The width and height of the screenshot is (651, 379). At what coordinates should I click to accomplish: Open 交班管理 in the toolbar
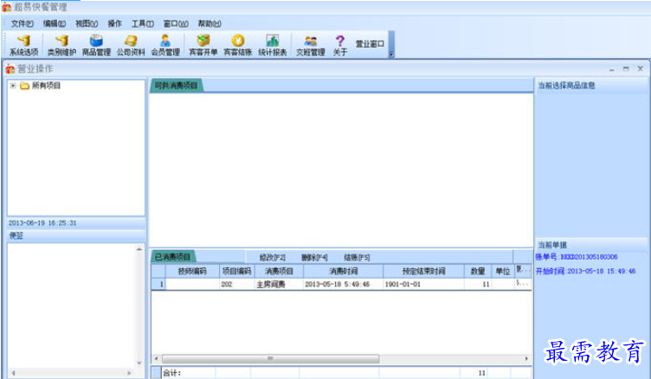(x=310, y=44)
